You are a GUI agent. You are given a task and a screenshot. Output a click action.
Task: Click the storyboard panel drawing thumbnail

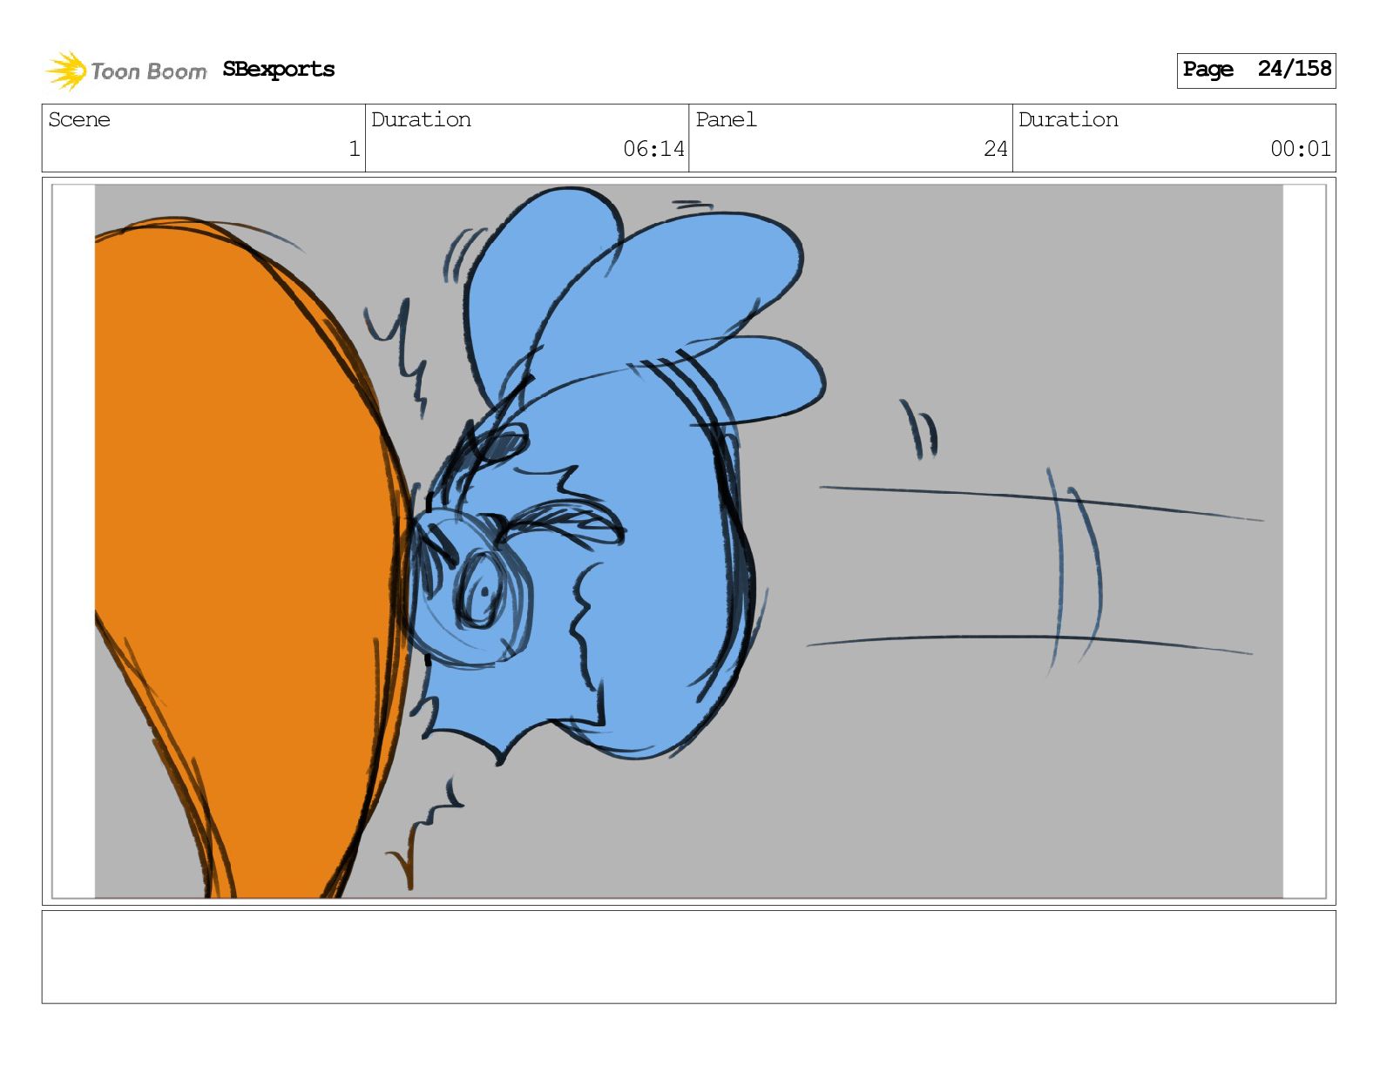[688, 541]
